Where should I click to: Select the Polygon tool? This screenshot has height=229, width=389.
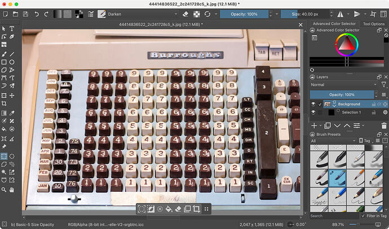(4, 70)
